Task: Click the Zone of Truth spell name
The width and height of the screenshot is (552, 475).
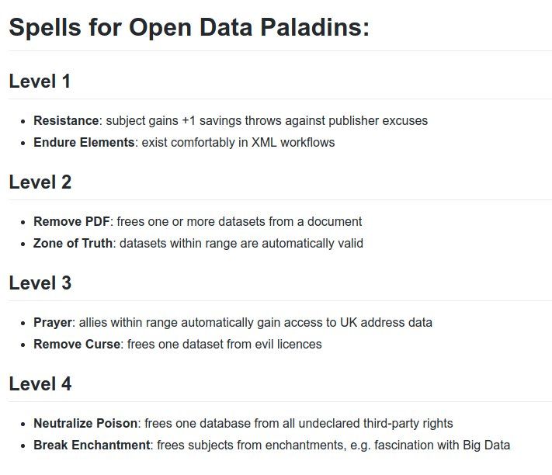Action: 73,244
